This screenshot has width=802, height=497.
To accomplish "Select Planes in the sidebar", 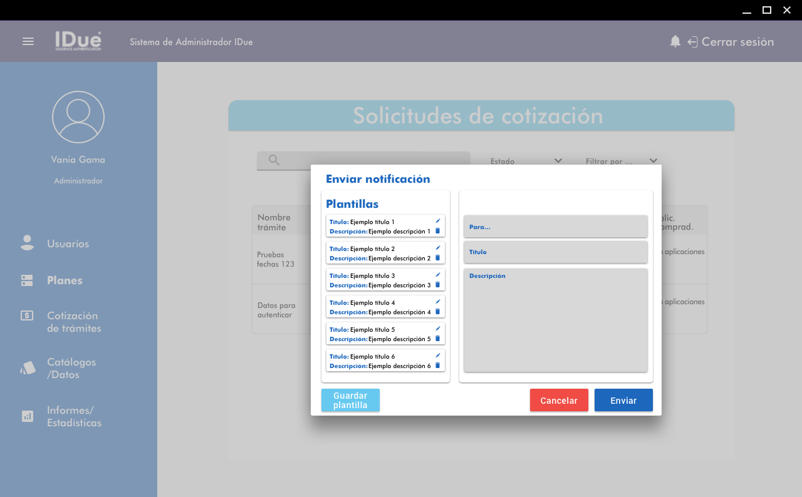I will click(x=65, y=280).
